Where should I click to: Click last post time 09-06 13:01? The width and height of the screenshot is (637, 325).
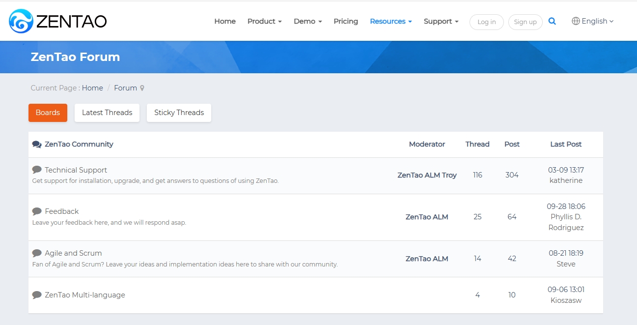click(566, 290)
